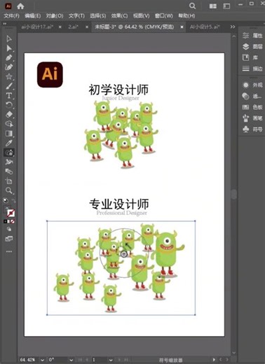This screenshot has width=265, height=364.
Task: Choose the Curvature pen tool
Action: tap(9, 67)
